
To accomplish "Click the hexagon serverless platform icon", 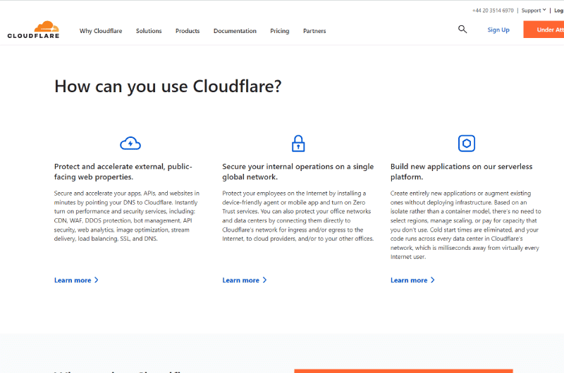I will click(467, 144).
